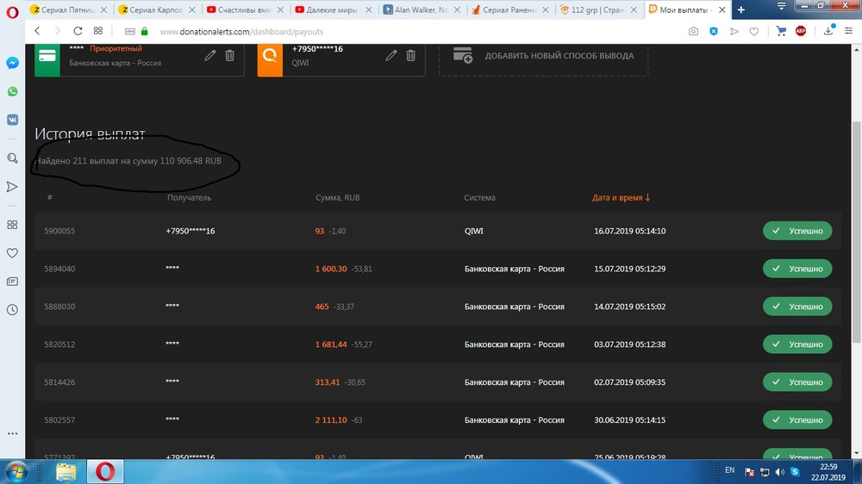Delete the QIWI payout method
Image resolution: width=862 pixels, height=484 pixels.
410,55
